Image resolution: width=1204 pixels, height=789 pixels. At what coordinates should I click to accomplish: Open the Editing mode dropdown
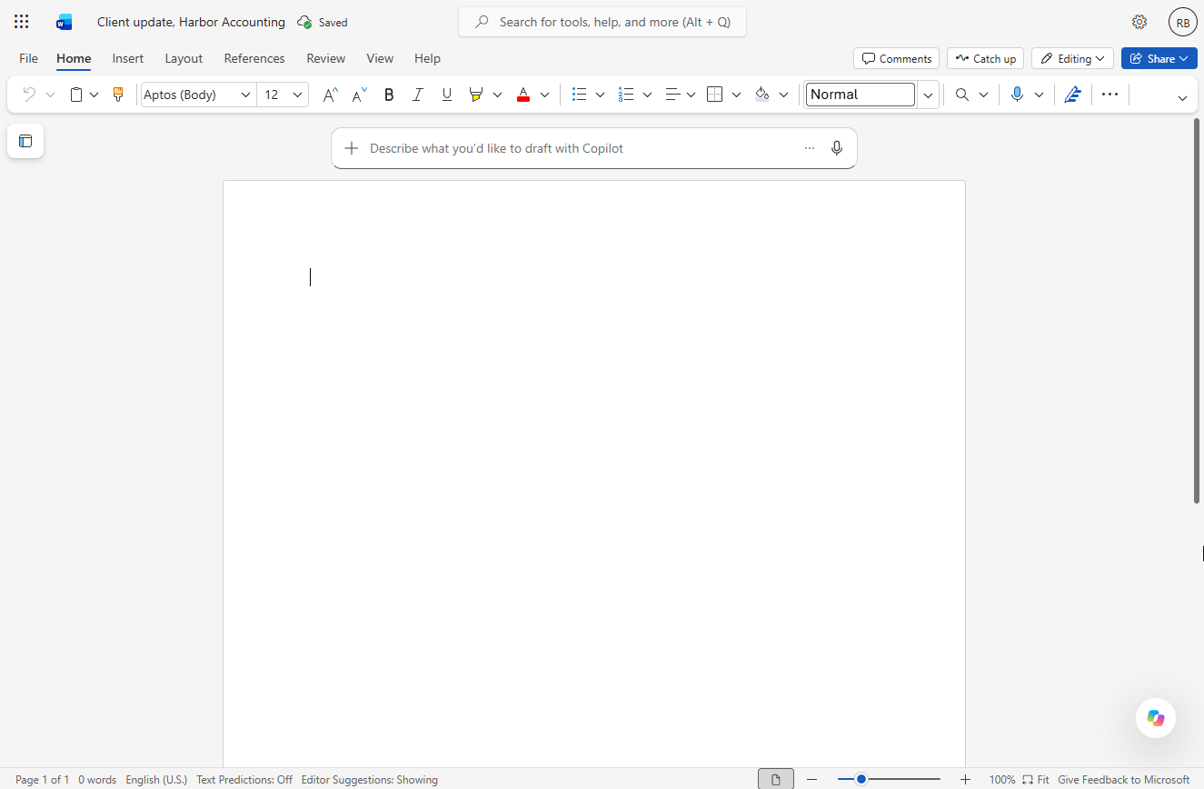[x=1072, y=58]
